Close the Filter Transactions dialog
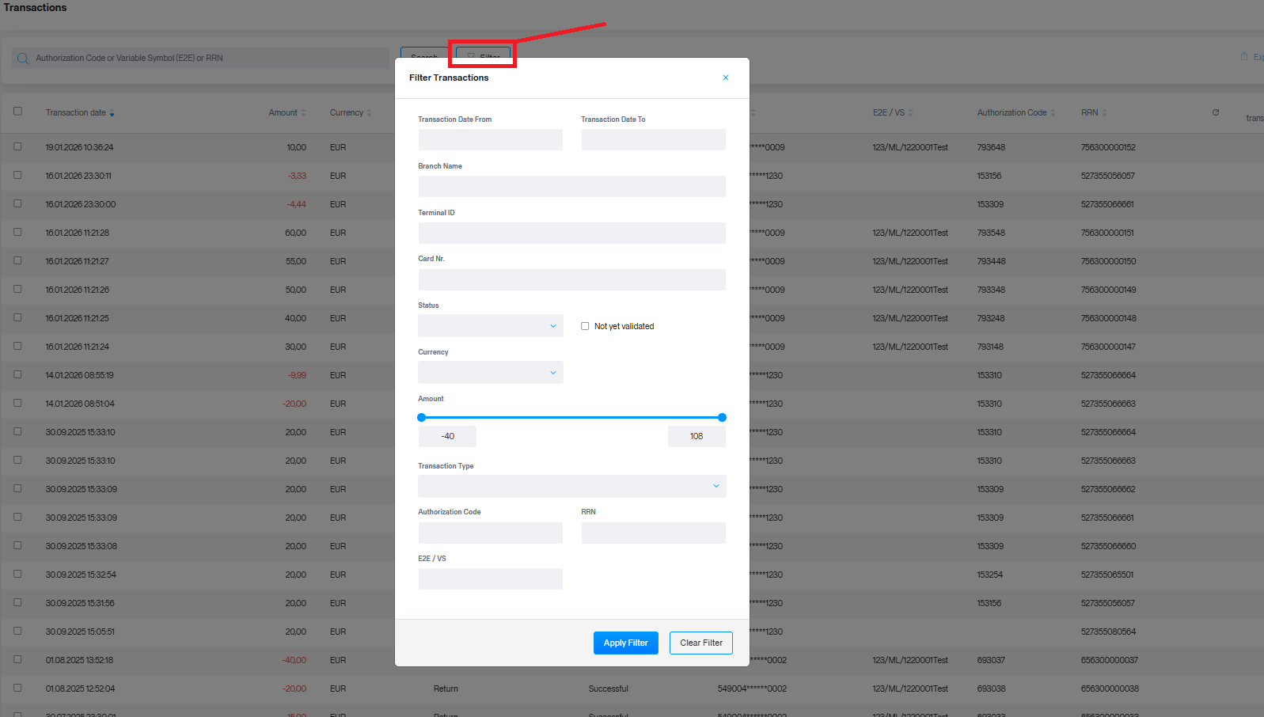The height and width of the screenshot is (717, 1264). (x=725, y=78)
